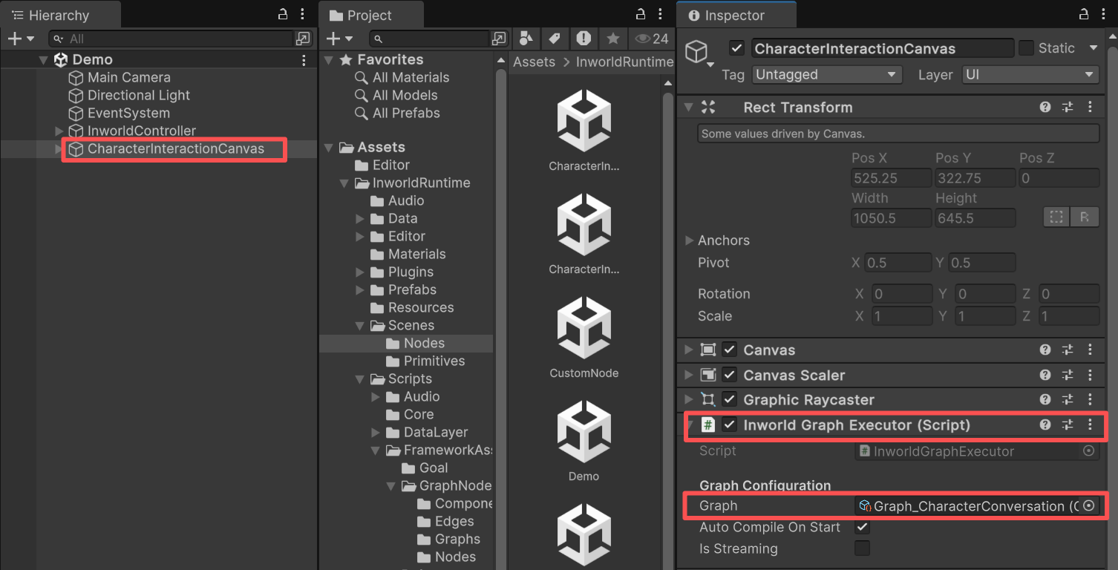
Task: Open the Layer dropdown UI
Action: tap(1030, 75)
